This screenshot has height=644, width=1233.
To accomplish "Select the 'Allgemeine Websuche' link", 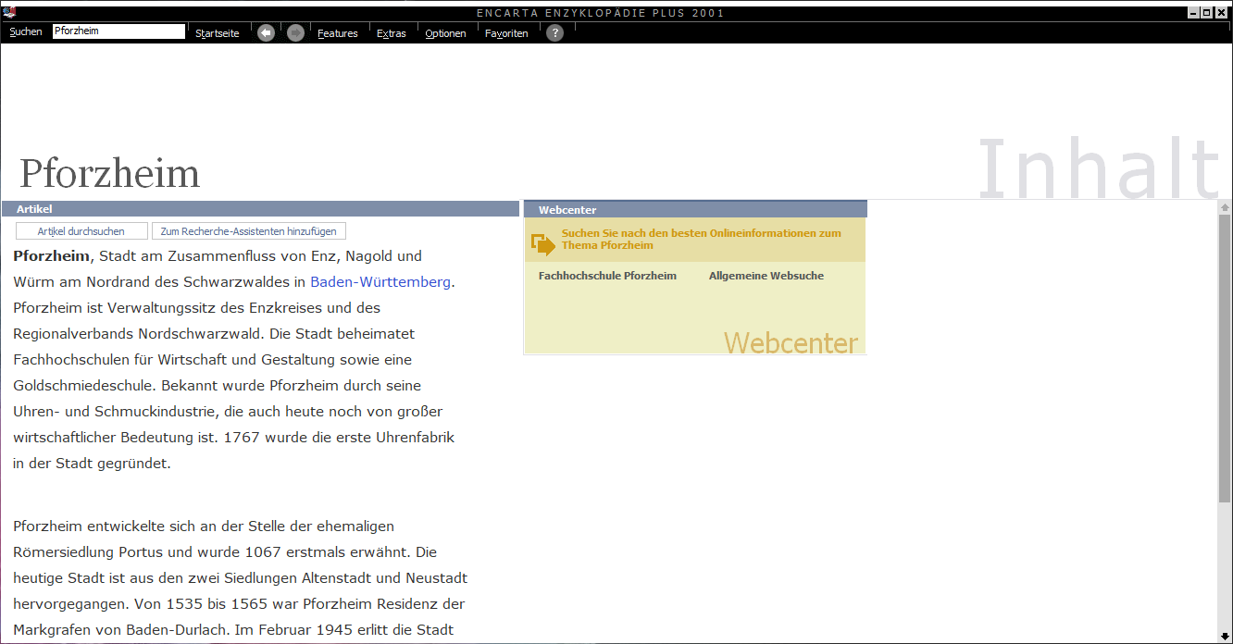I will (766, 276).
